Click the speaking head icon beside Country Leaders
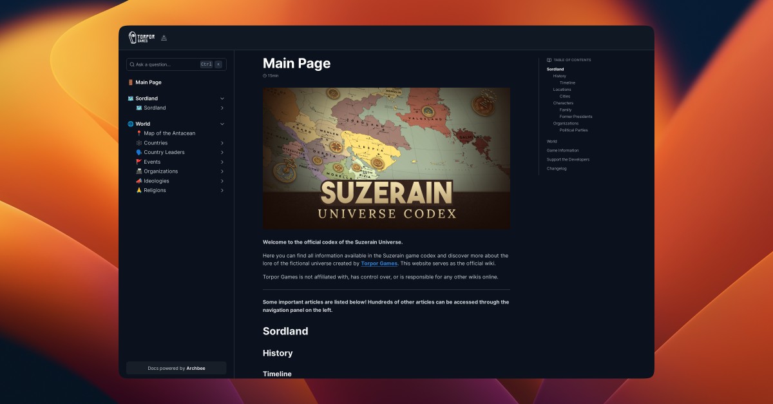Image resolution: width=773 pixels, height=404 pixels. point(139,152)
